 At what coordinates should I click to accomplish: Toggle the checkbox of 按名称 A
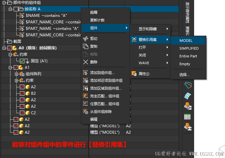coord(16,9)
